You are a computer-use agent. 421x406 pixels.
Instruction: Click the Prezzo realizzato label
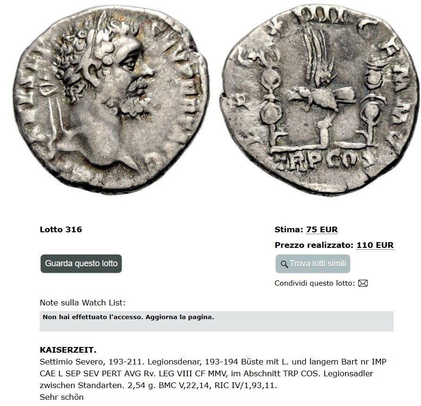tap(314, 245)
